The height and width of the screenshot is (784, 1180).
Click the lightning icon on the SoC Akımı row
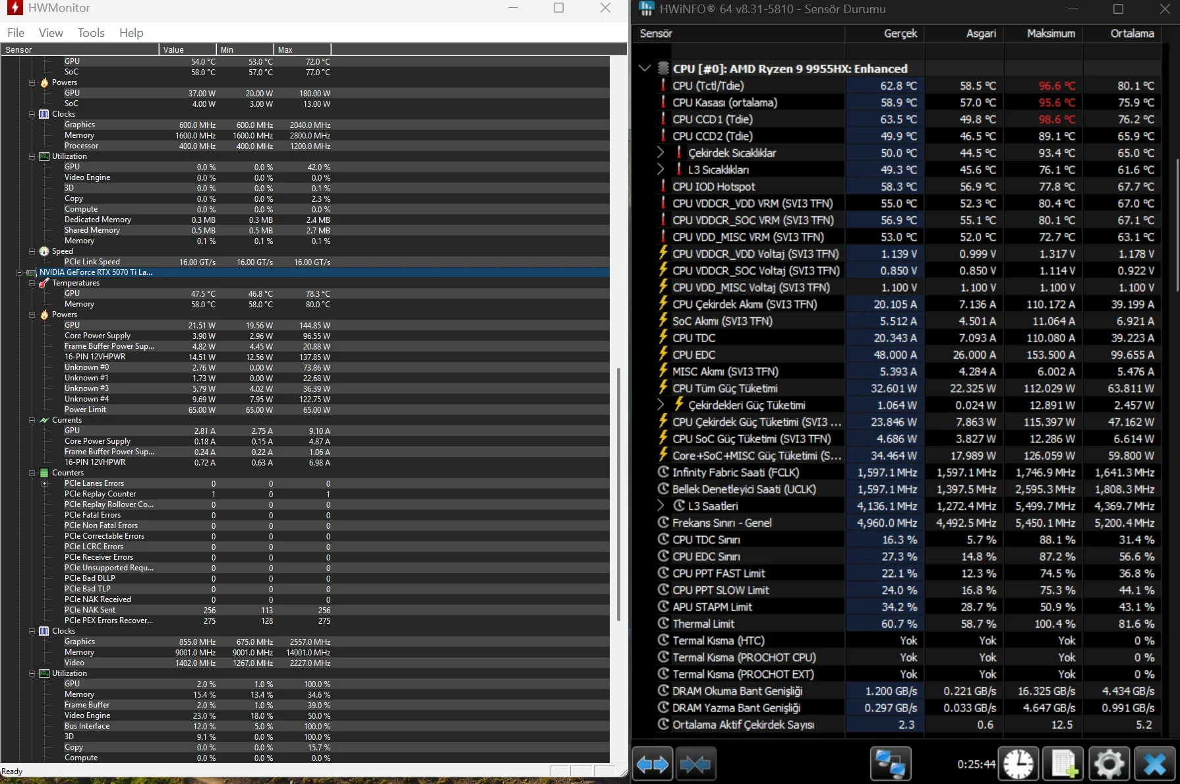click(663, 321)
